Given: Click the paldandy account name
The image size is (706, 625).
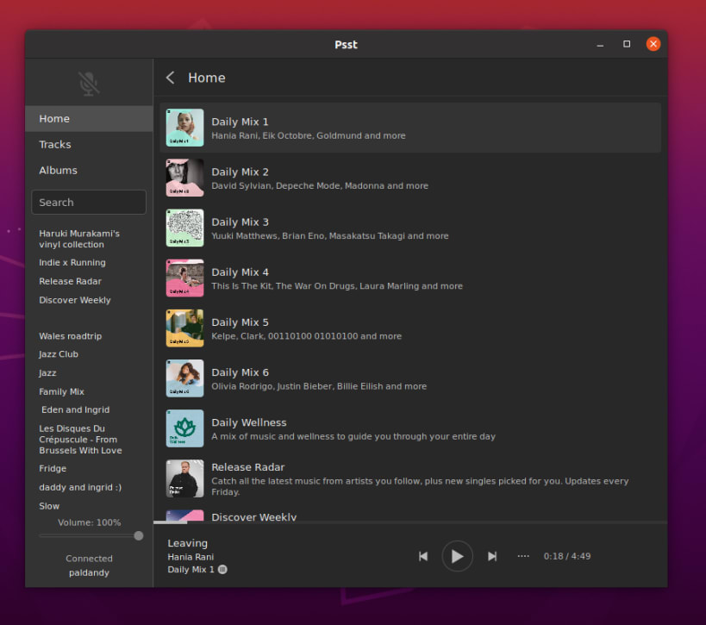Looking at the screenshot, I should click(x=89, y=572).
